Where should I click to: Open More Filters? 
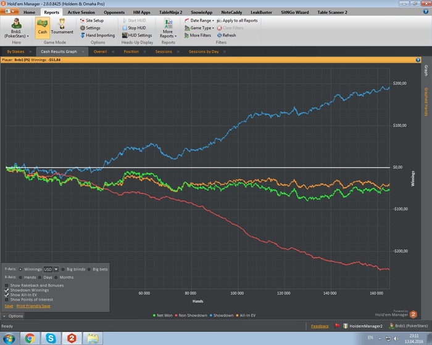pos(198,35)
